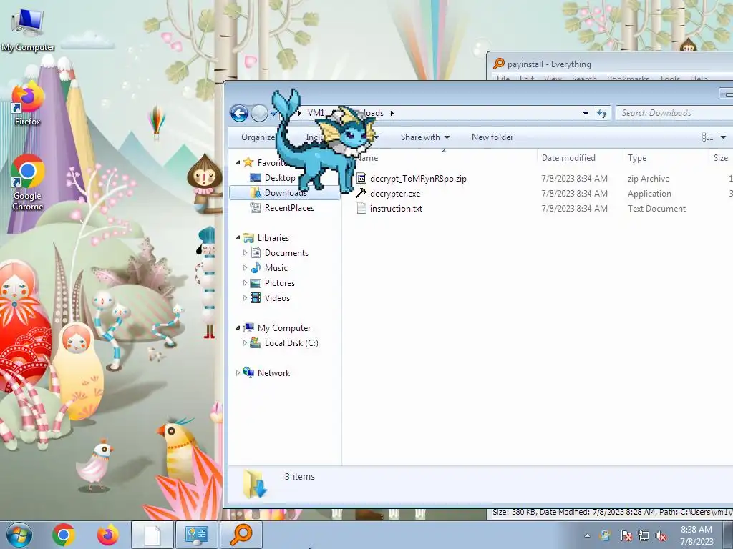Refresh the Downloads folder view
The image size is (733, 549).
(x=601, y=113)
